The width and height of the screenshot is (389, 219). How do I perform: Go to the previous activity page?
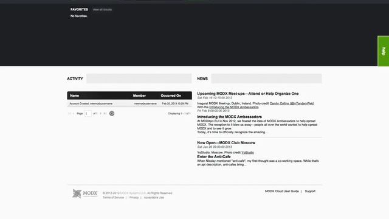coord(74,114)
